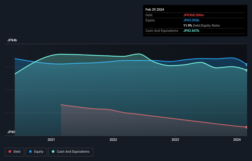
Task: Select the teal Cash endpoint marker
Action: [x=247, y=70]
